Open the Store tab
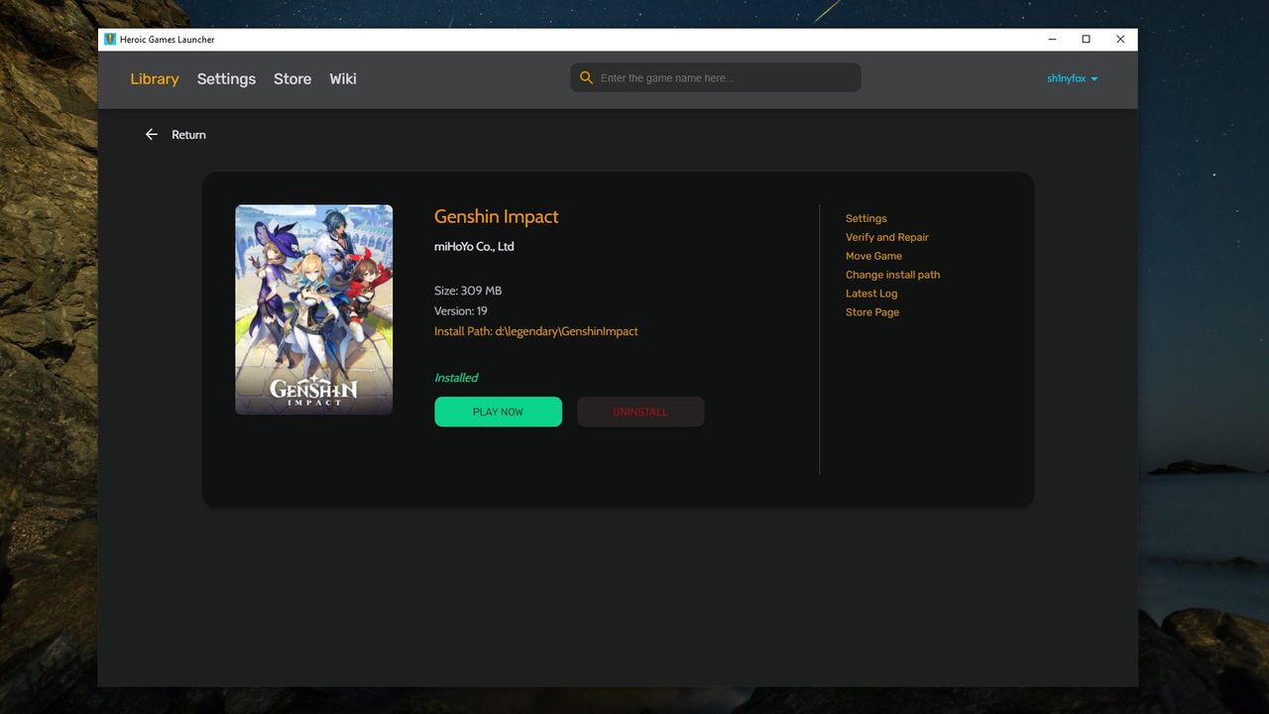This screenshot has width=1269, height=714. point(292,78)
